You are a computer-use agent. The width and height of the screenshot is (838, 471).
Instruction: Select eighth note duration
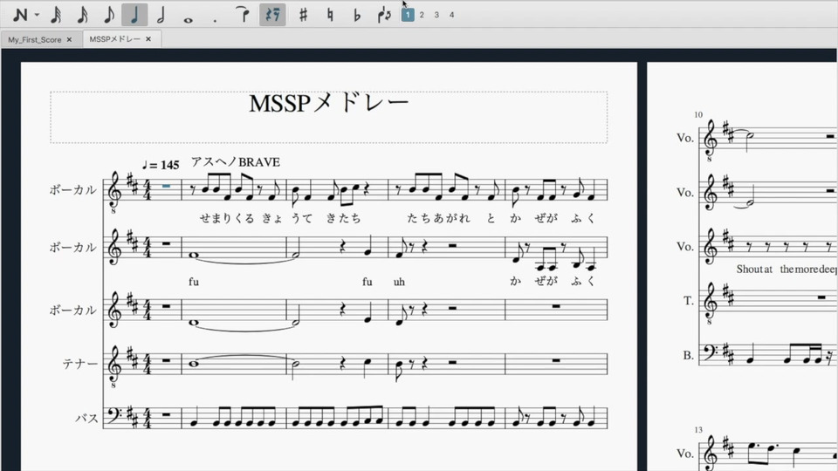(x=108, y=15)
